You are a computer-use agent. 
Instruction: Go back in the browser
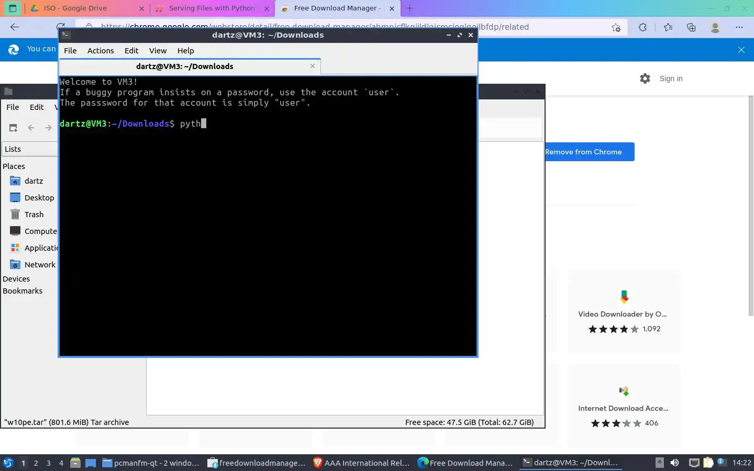15,27
